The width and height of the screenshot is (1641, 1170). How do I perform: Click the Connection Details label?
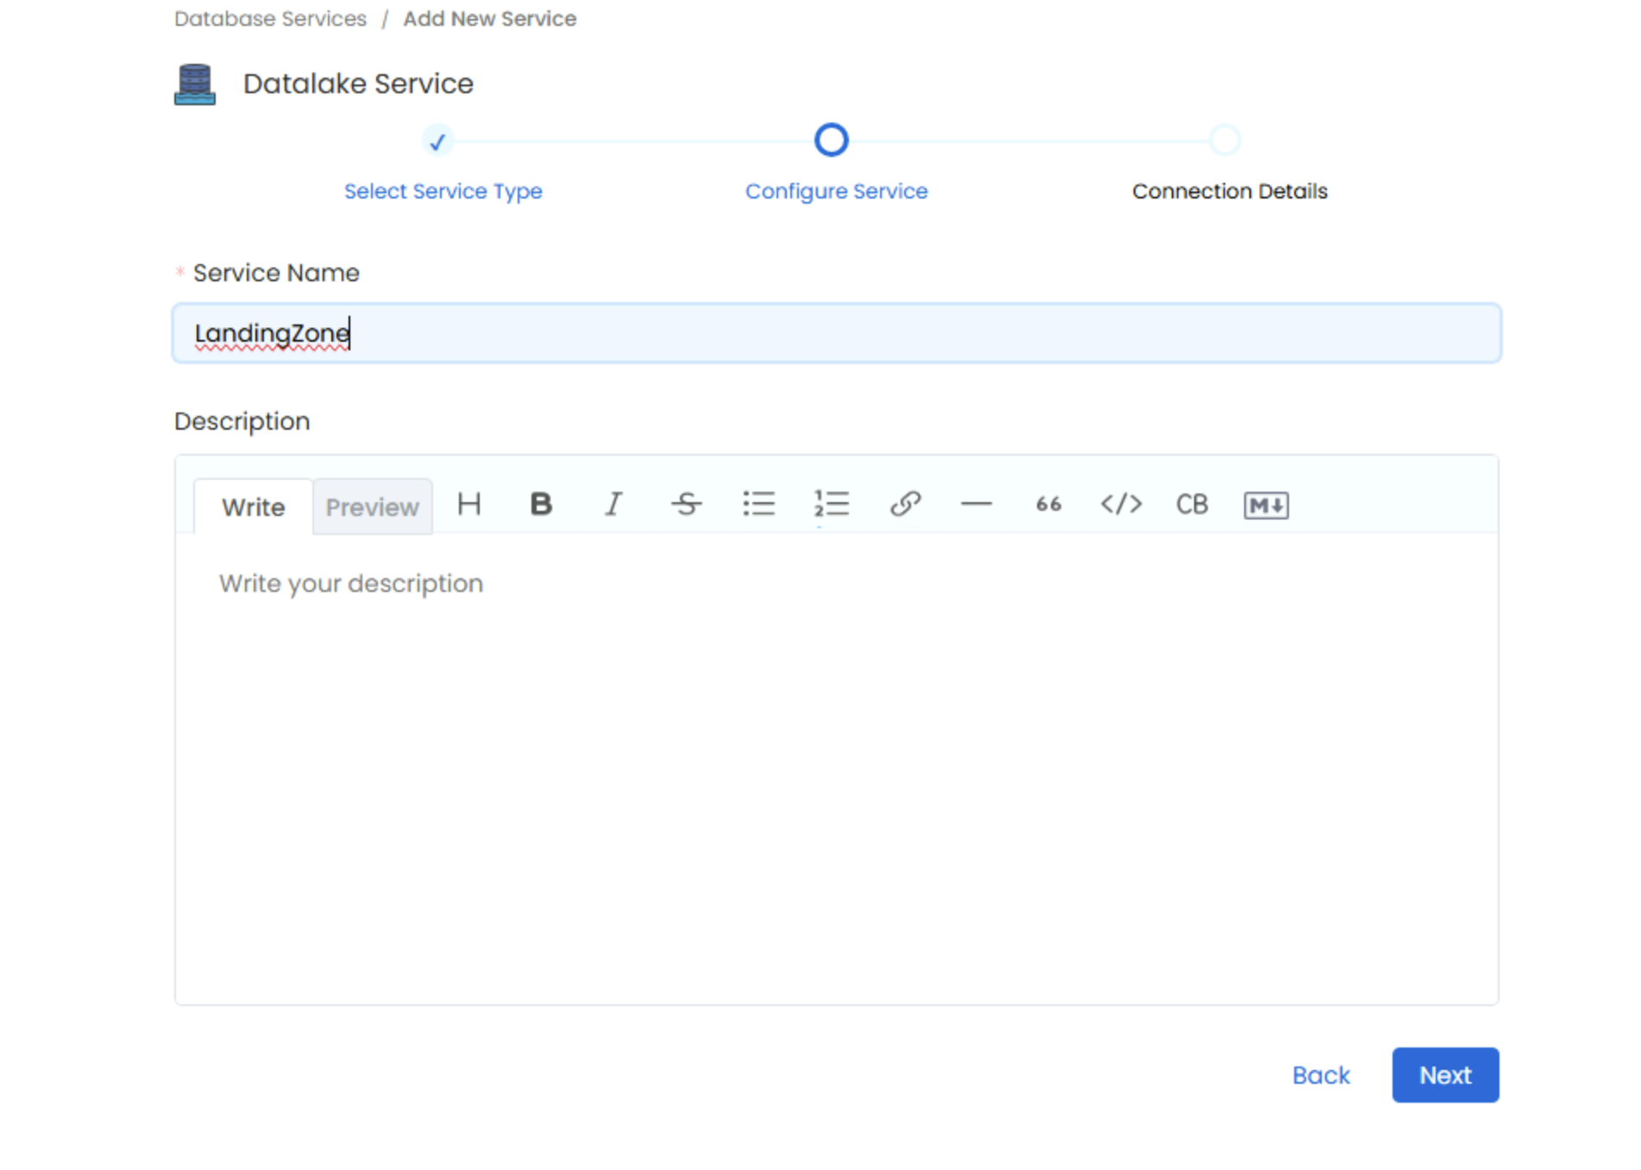click(1229, 191)
